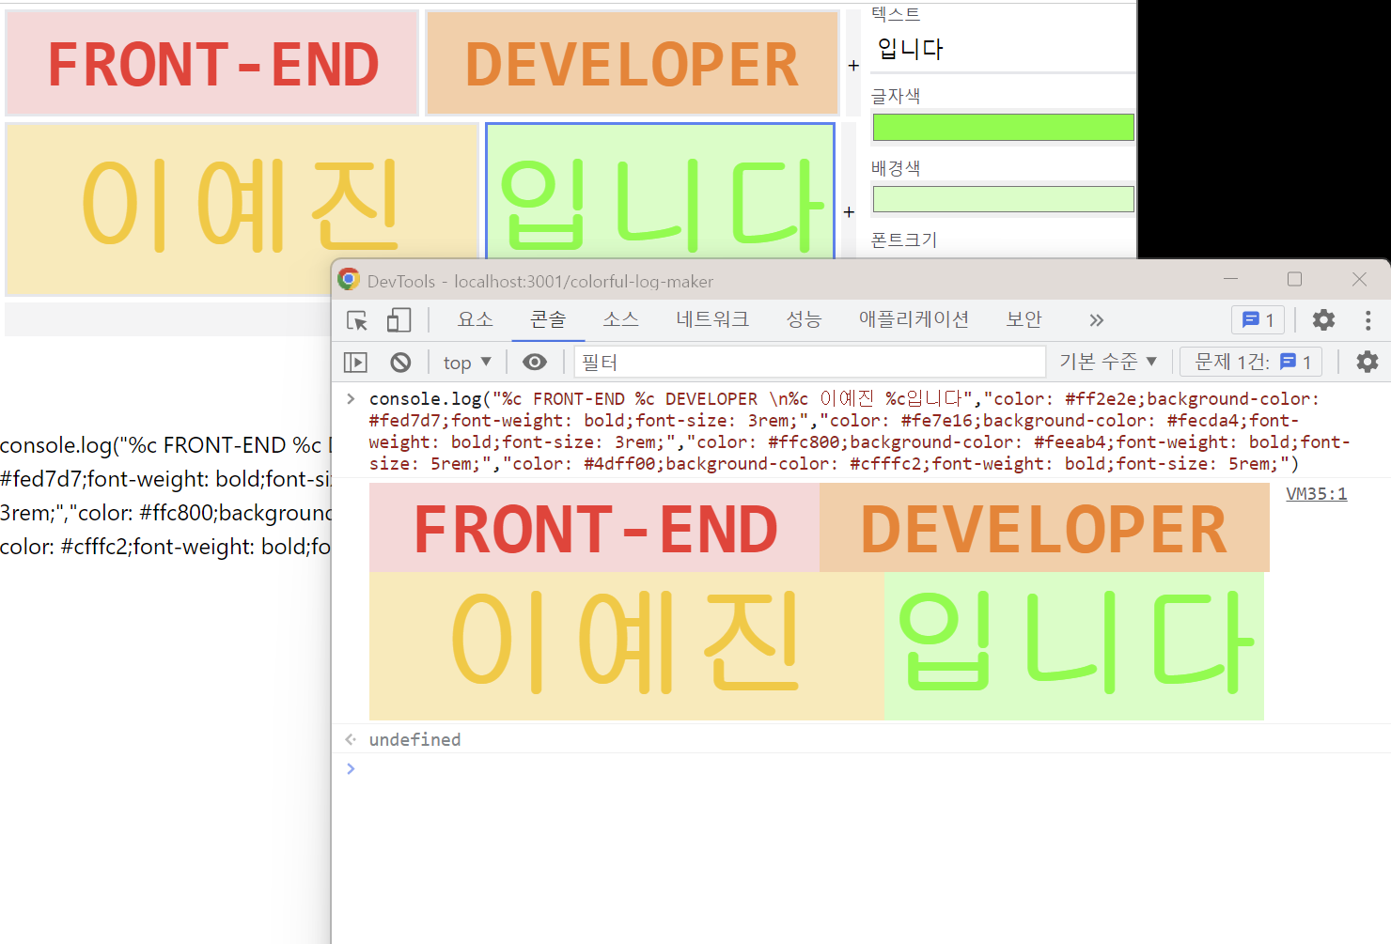Click the 문제 1건 issues badge
The width and height of the screenshot is (1391, 944).
[1250, 362]
